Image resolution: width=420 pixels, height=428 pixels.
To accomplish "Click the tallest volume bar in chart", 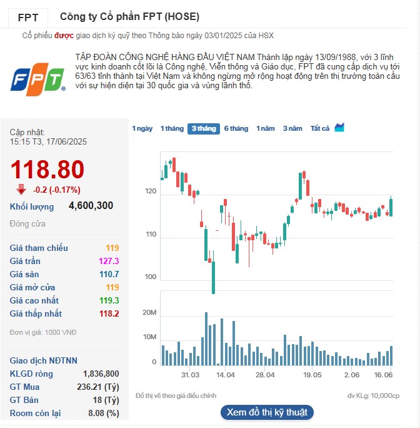I will tap(206, 339).
